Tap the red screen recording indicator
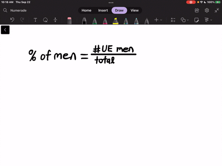Screen dimensions: 222x166 click(191, 2)
